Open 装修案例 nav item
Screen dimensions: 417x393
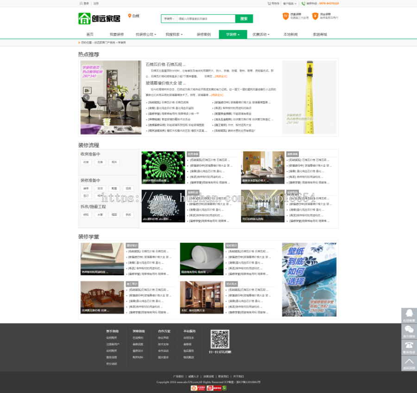(204, 34)
